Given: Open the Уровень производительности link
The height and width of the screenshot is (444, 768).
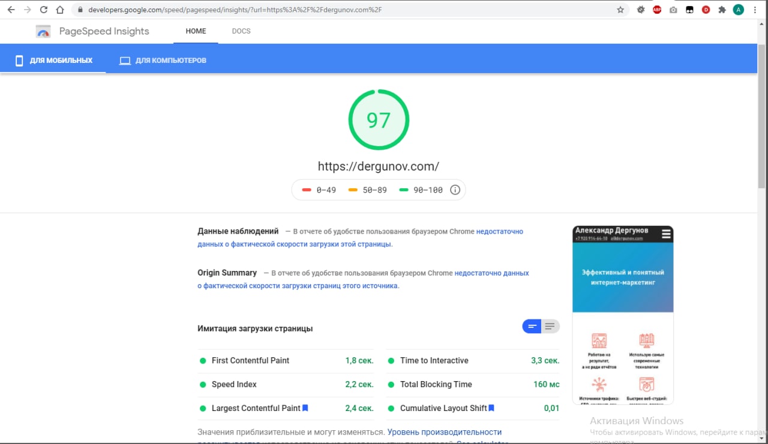Looking at the screenshot, I should click(x=445, y=431).
